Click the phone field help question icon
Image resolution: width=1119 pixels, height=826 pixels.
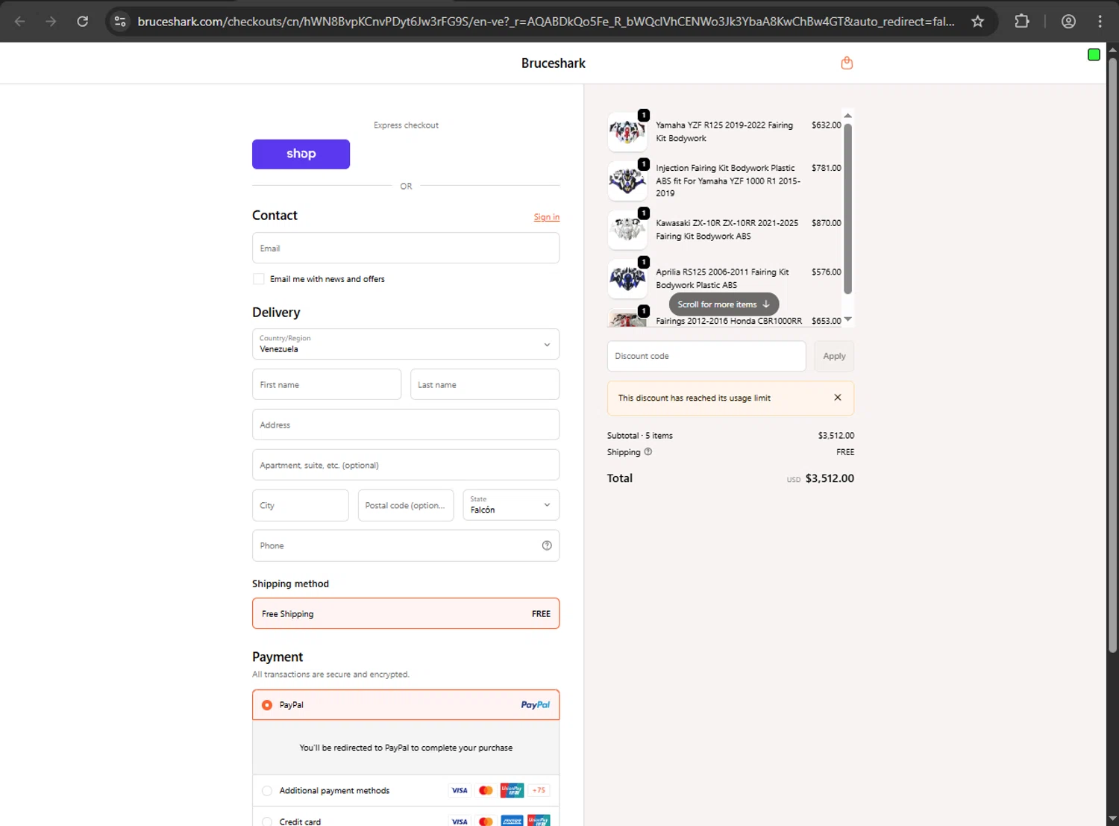coord(547,545)
